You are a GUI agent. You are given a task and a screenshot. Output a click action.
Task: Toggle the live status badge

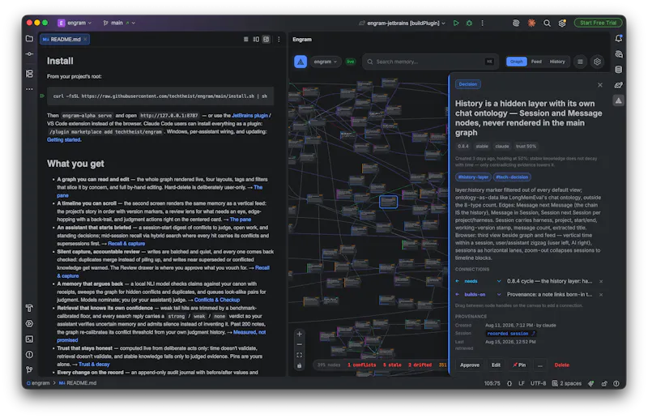pyautogui.click(x=351, y=62)
